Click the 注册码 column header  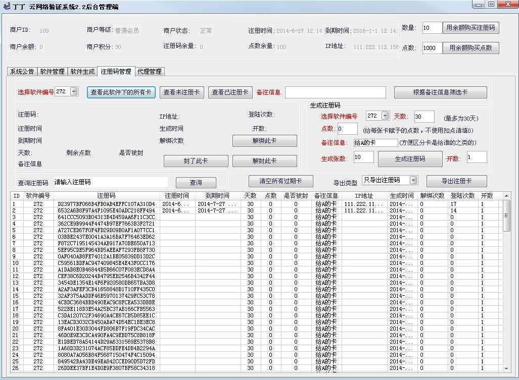click(x=107, y=196)
